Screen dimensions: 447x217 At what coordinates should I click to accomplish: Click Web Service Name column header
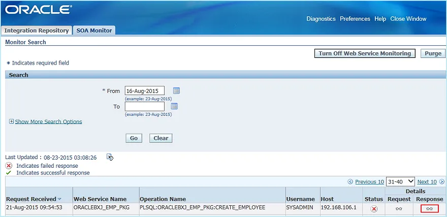[100, 199]
